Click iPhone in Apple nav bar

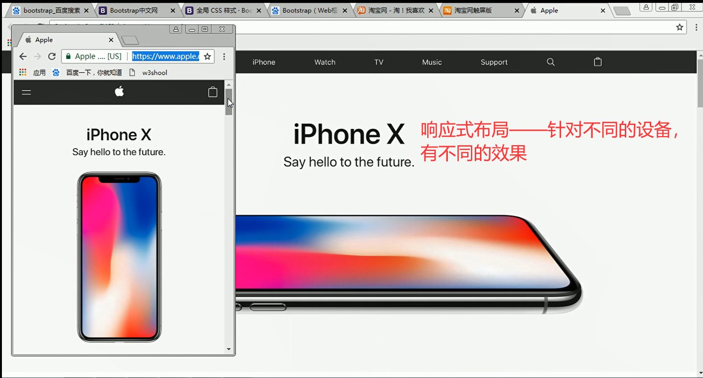point(264,62)
